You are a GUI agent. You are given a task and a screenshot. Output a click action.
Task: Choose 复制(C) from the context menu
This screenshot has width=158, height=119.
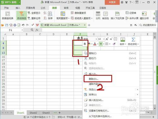[111, 53]
